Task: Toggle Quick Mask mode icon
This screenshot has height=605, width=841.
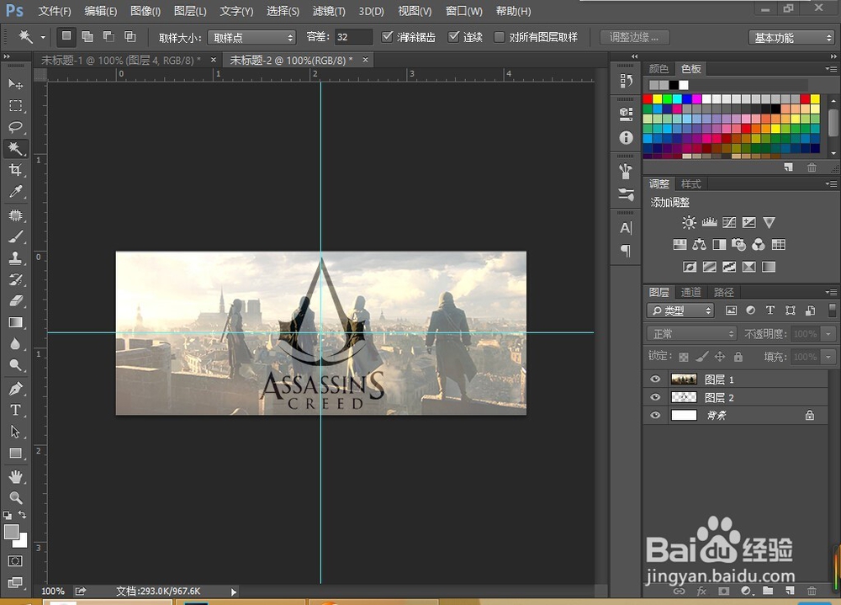Action: pyautogui.click(x=15, y=561)
